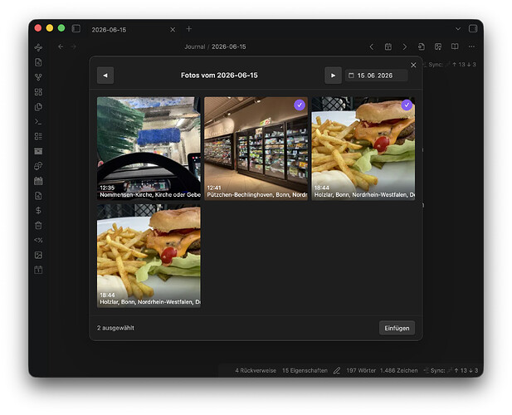512x415 pixels.
Task: Switch to reading view book icon
Action: (455, 46)
